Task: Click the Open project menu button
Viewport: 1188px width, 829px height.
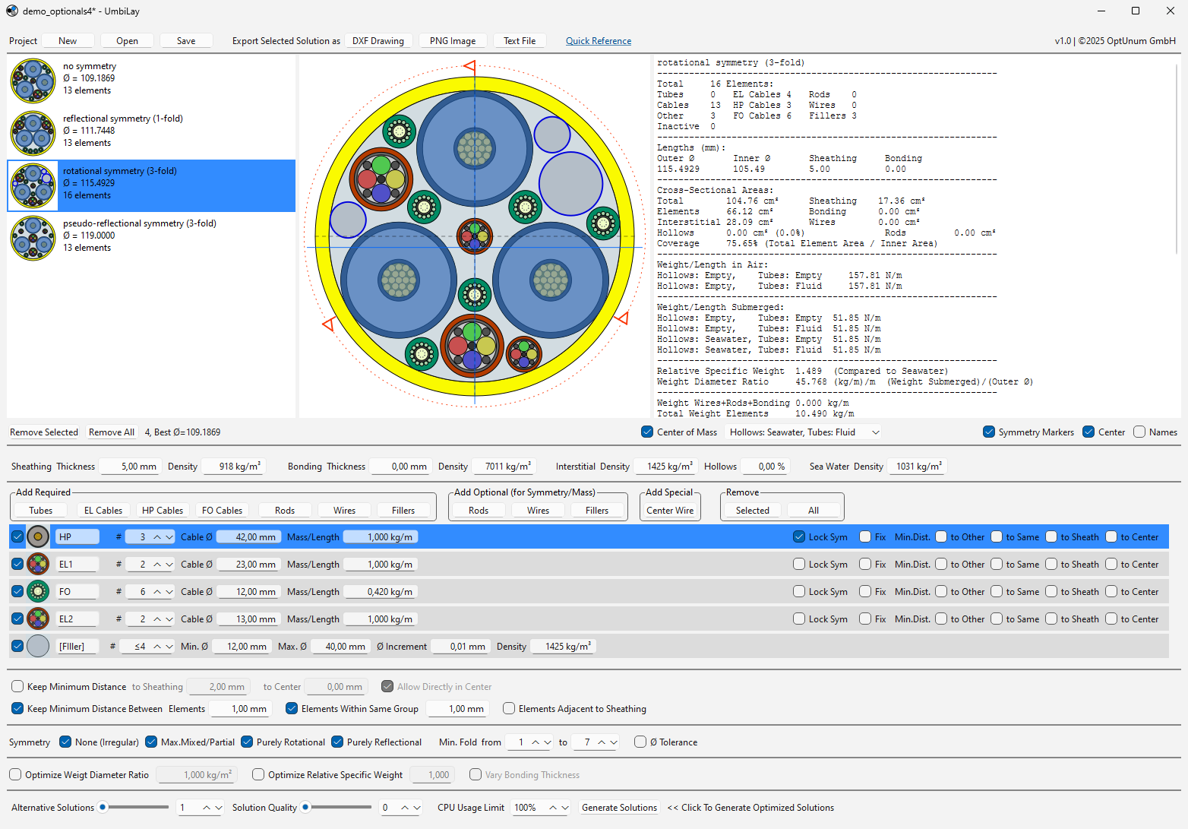Action: (x=127, y=41)
